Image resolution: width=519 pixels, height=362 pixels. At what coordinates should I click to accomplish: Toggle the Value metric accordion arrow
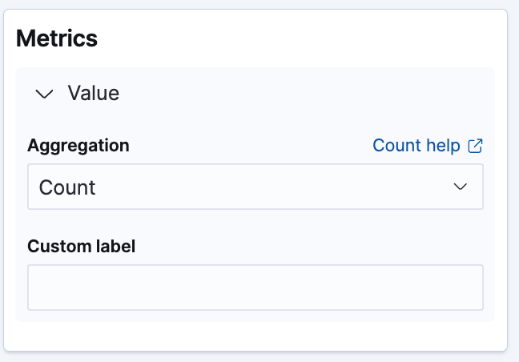(46, 94)
